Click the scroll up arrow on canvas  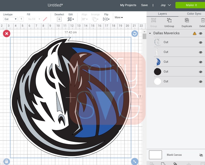tap(144, 32)
